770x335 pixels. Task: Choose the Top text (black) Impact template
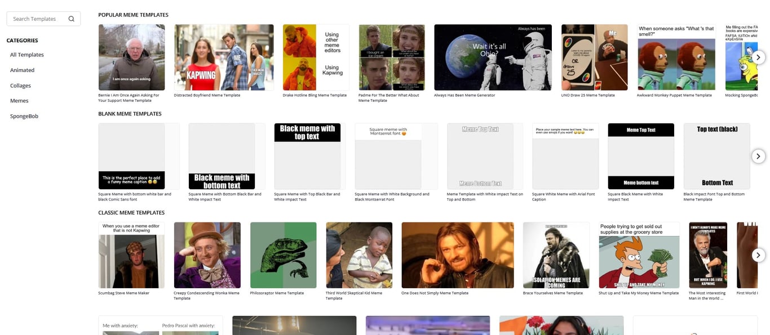tap(717, 156)
